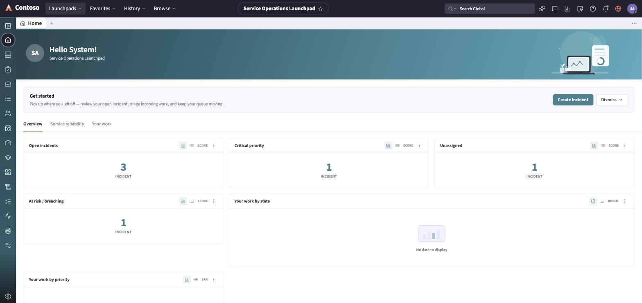This screenshot has height=303, width=642.
Task: Open the Dismiss dropdown
Action: (x=612, y=100)
